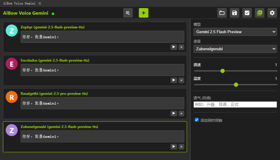
Task: Save project using the floppy disk icon
Action: [235, 13]
